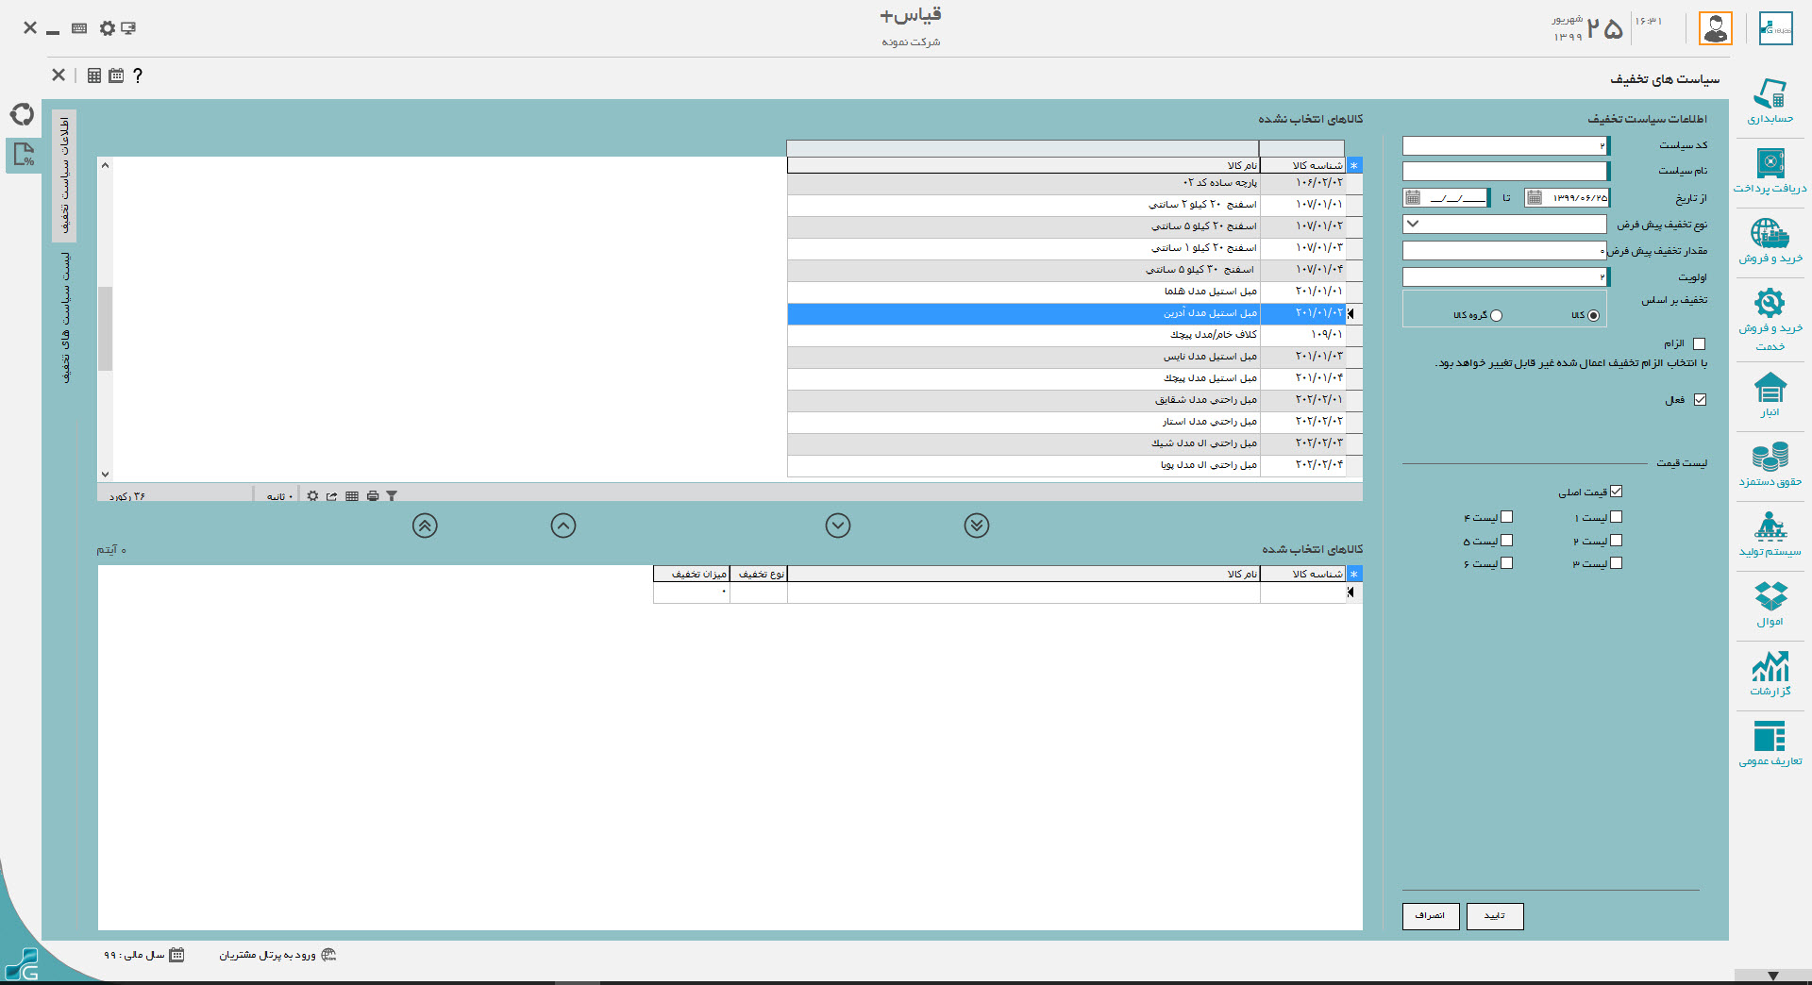Close the discount policies form with X
This screenshot has height=985, width=1812.
click(x=59, y=75)
